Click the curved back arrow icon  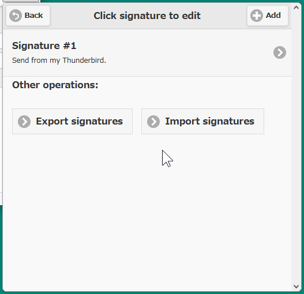click(16, 16)
